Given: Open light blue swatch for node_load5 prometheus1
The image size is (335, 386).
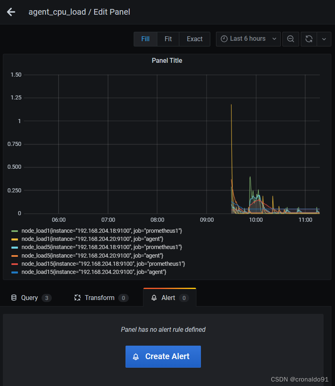Looking at the screenshot, I should (15, 247).
